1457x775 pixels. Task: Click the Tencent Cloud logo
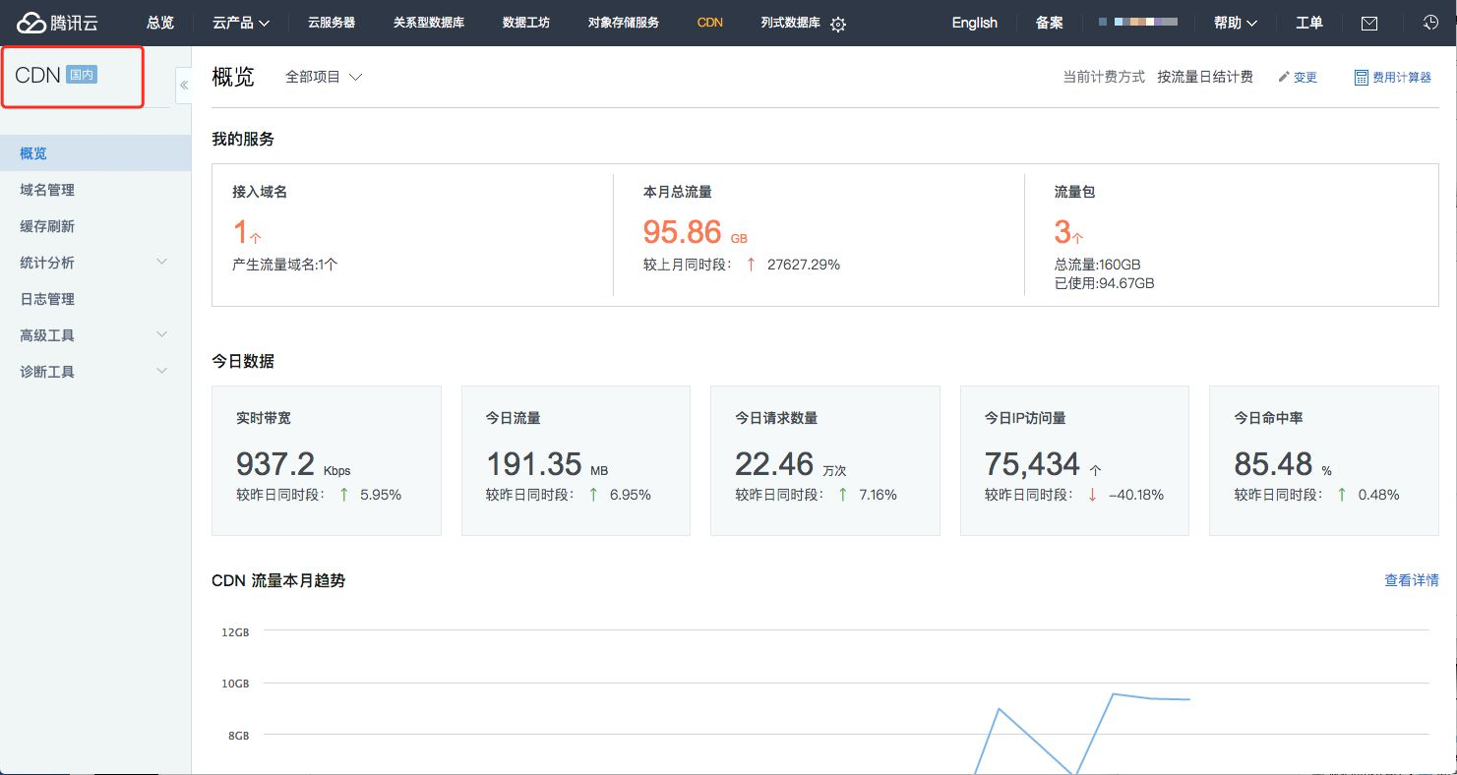click(58, 23)
